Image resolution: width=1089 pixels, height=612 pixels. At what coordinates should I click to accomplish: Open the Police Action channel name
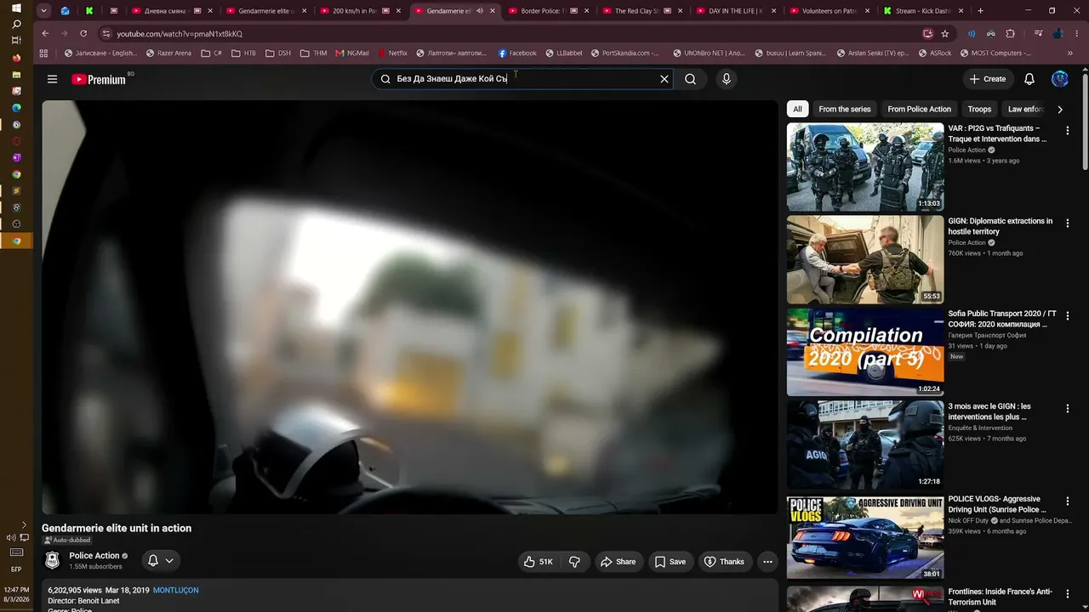click(94, 556)
